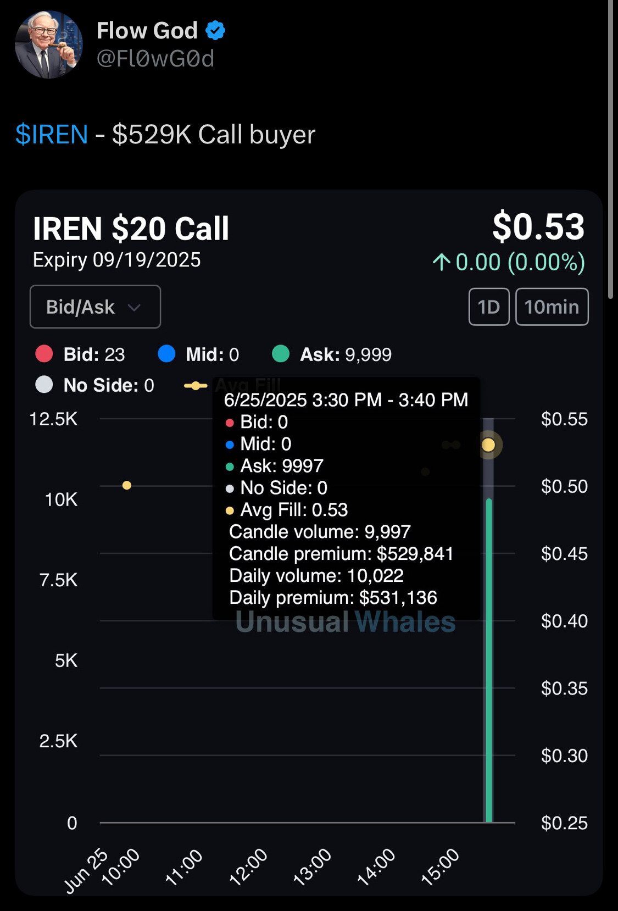Click the yellow fill dot near 10:00

[127, 485]
